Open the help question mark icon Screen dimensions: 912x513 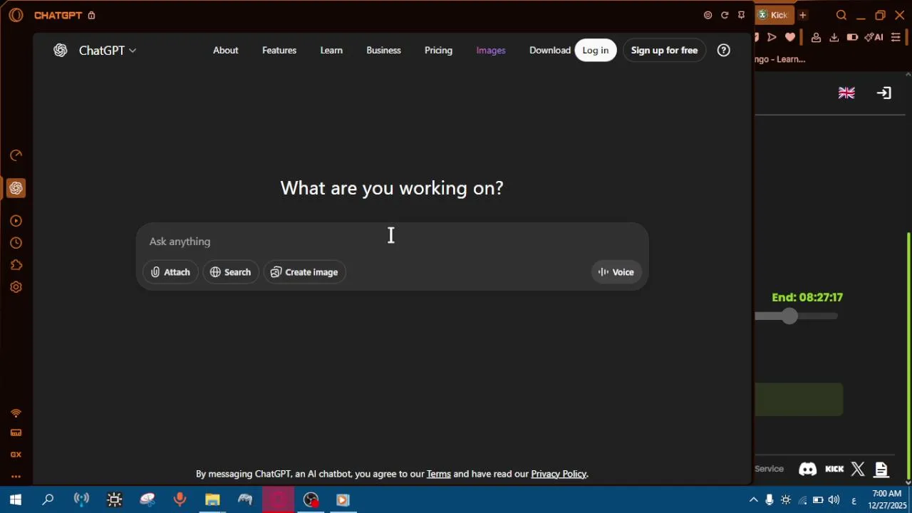point(723,51)
